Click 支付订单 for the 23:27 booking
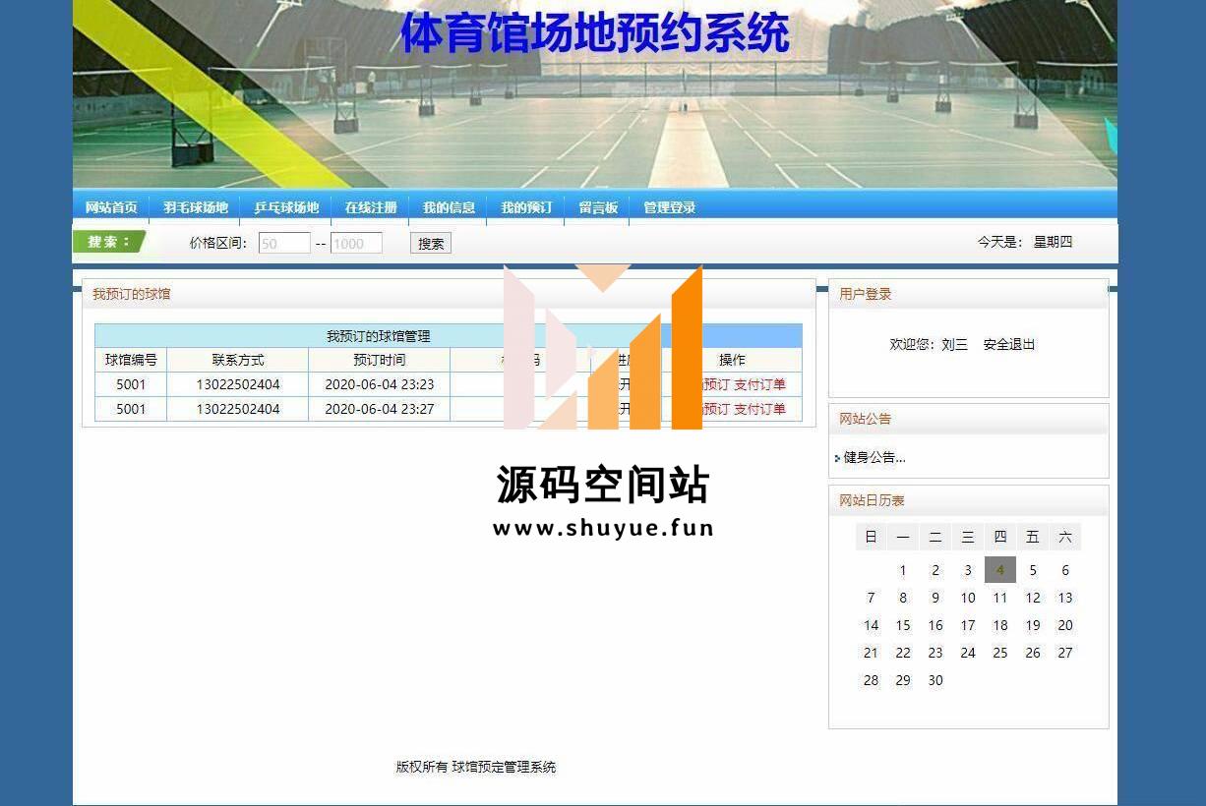The width and height of the screenshot is (1206, 806). [x=759, y=409]
